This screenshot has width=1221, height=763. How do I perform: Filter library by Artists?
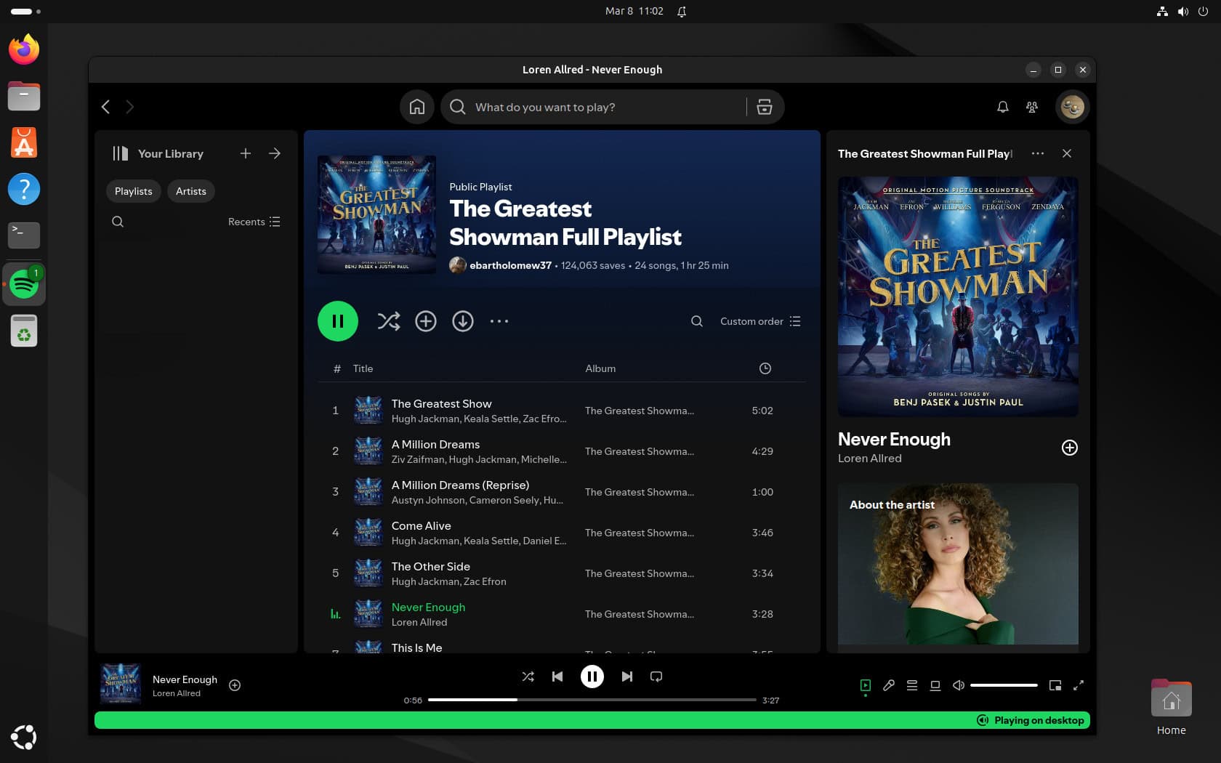pyautogui.click(x=191, y=191)
